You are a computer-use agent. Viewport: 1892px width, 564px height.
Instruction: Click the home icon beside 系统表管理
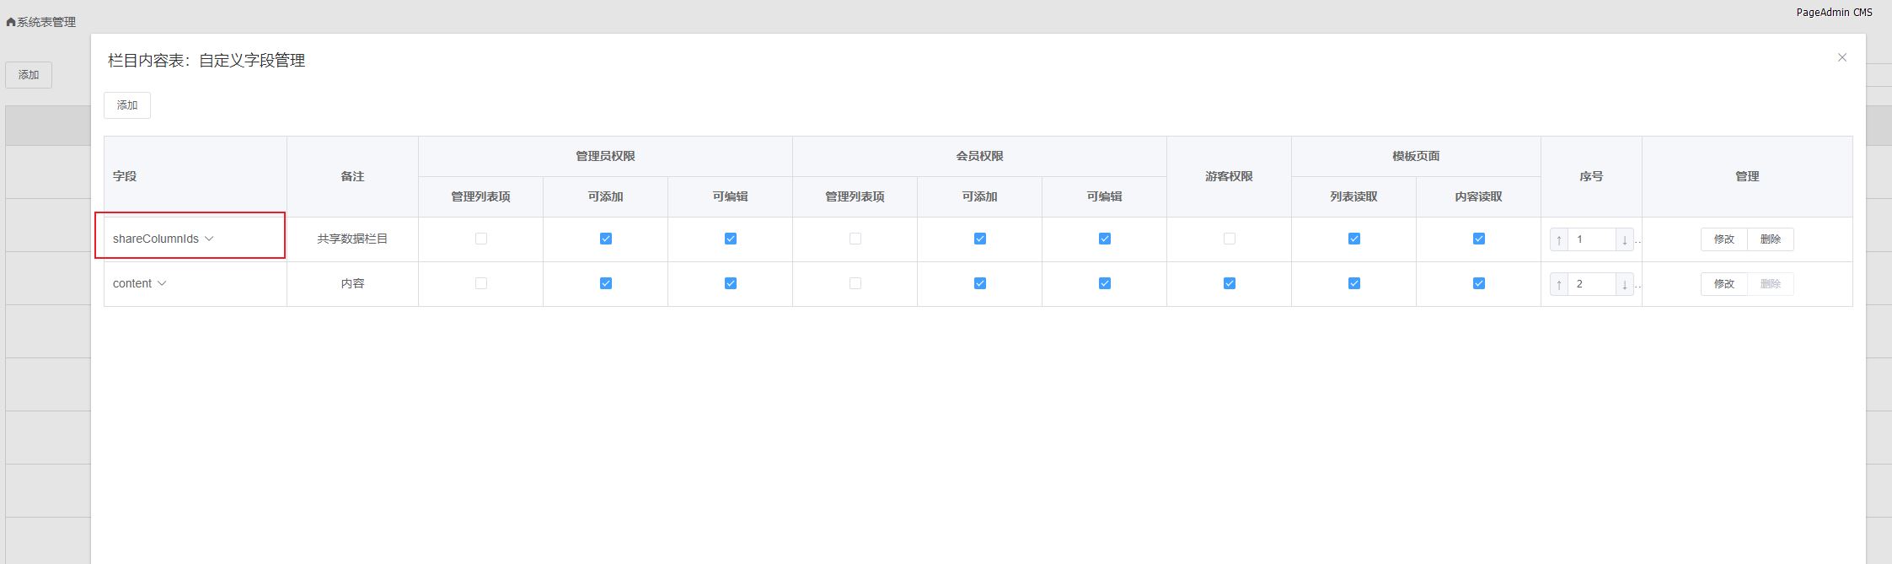pyautogui.click(x=11, y=23)
